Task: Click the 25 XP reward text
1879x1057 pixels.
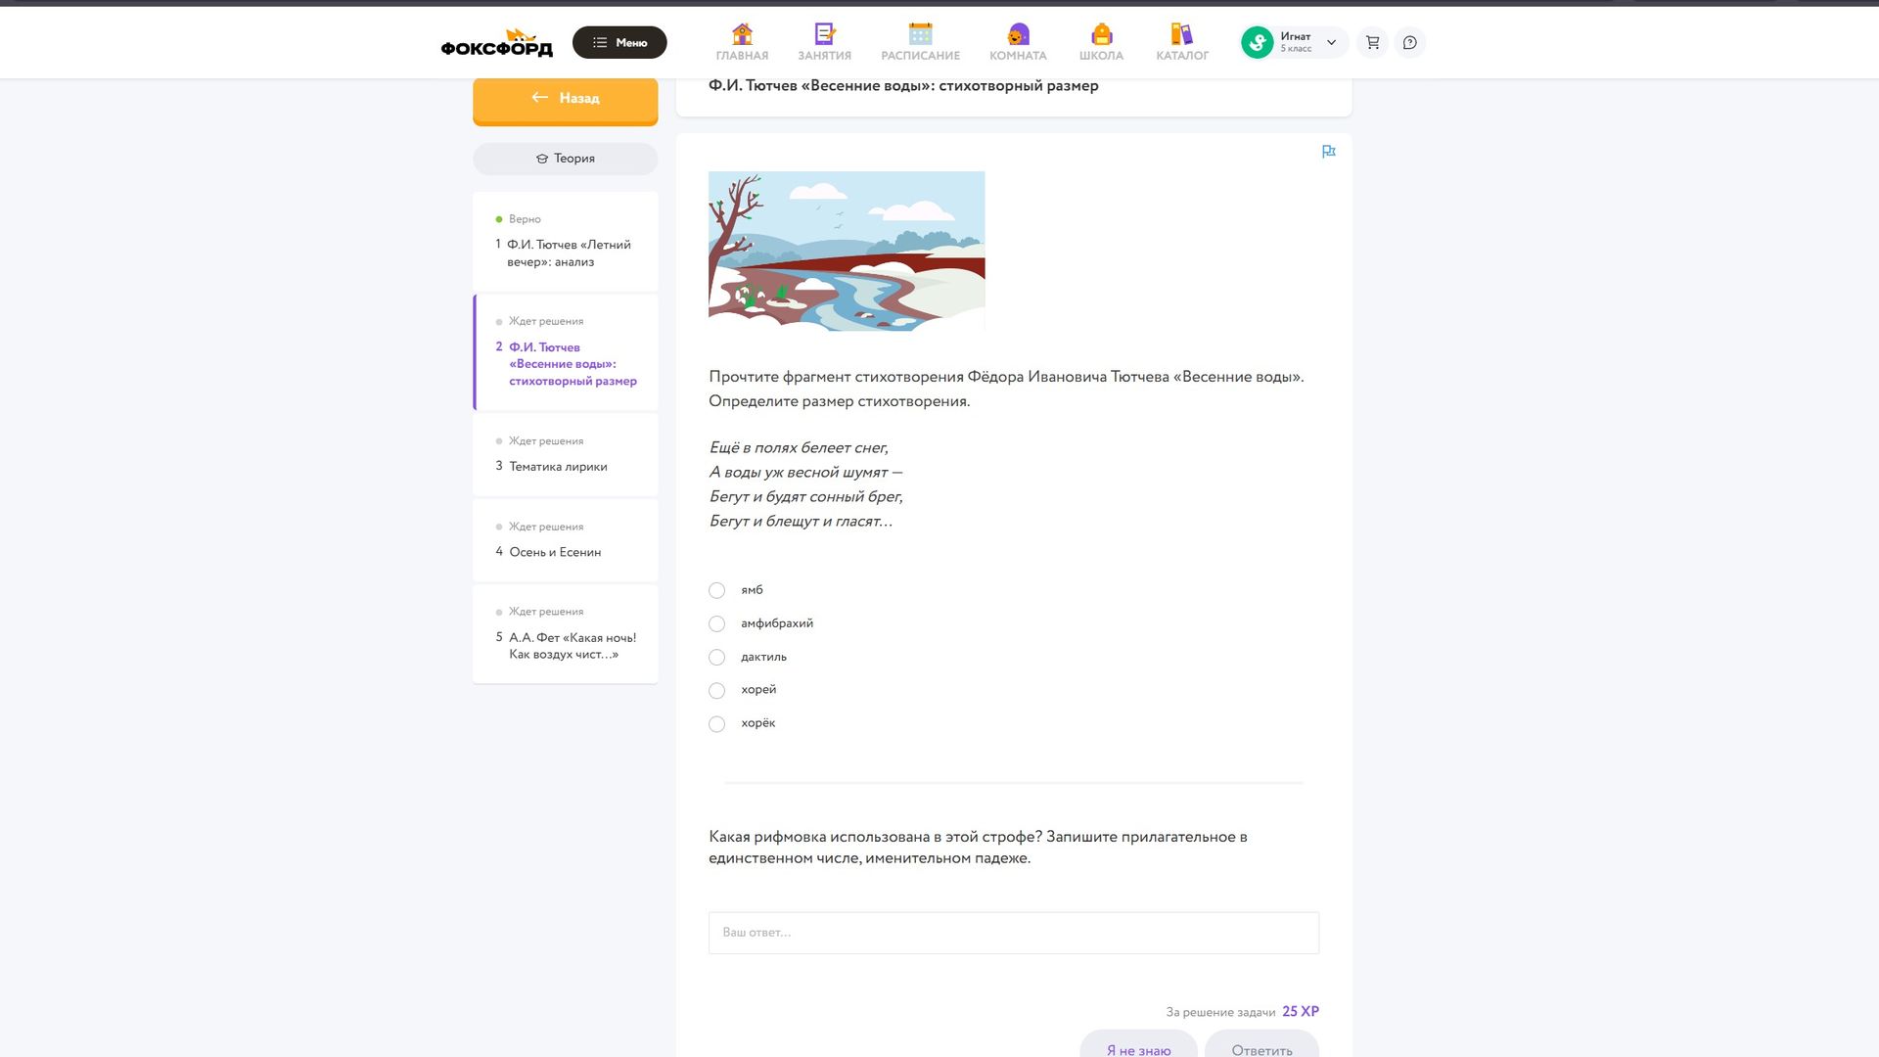Action: tap(1301, 1011)
